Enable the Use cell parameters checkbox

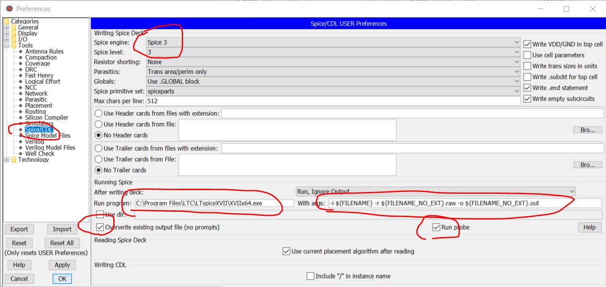527,55
